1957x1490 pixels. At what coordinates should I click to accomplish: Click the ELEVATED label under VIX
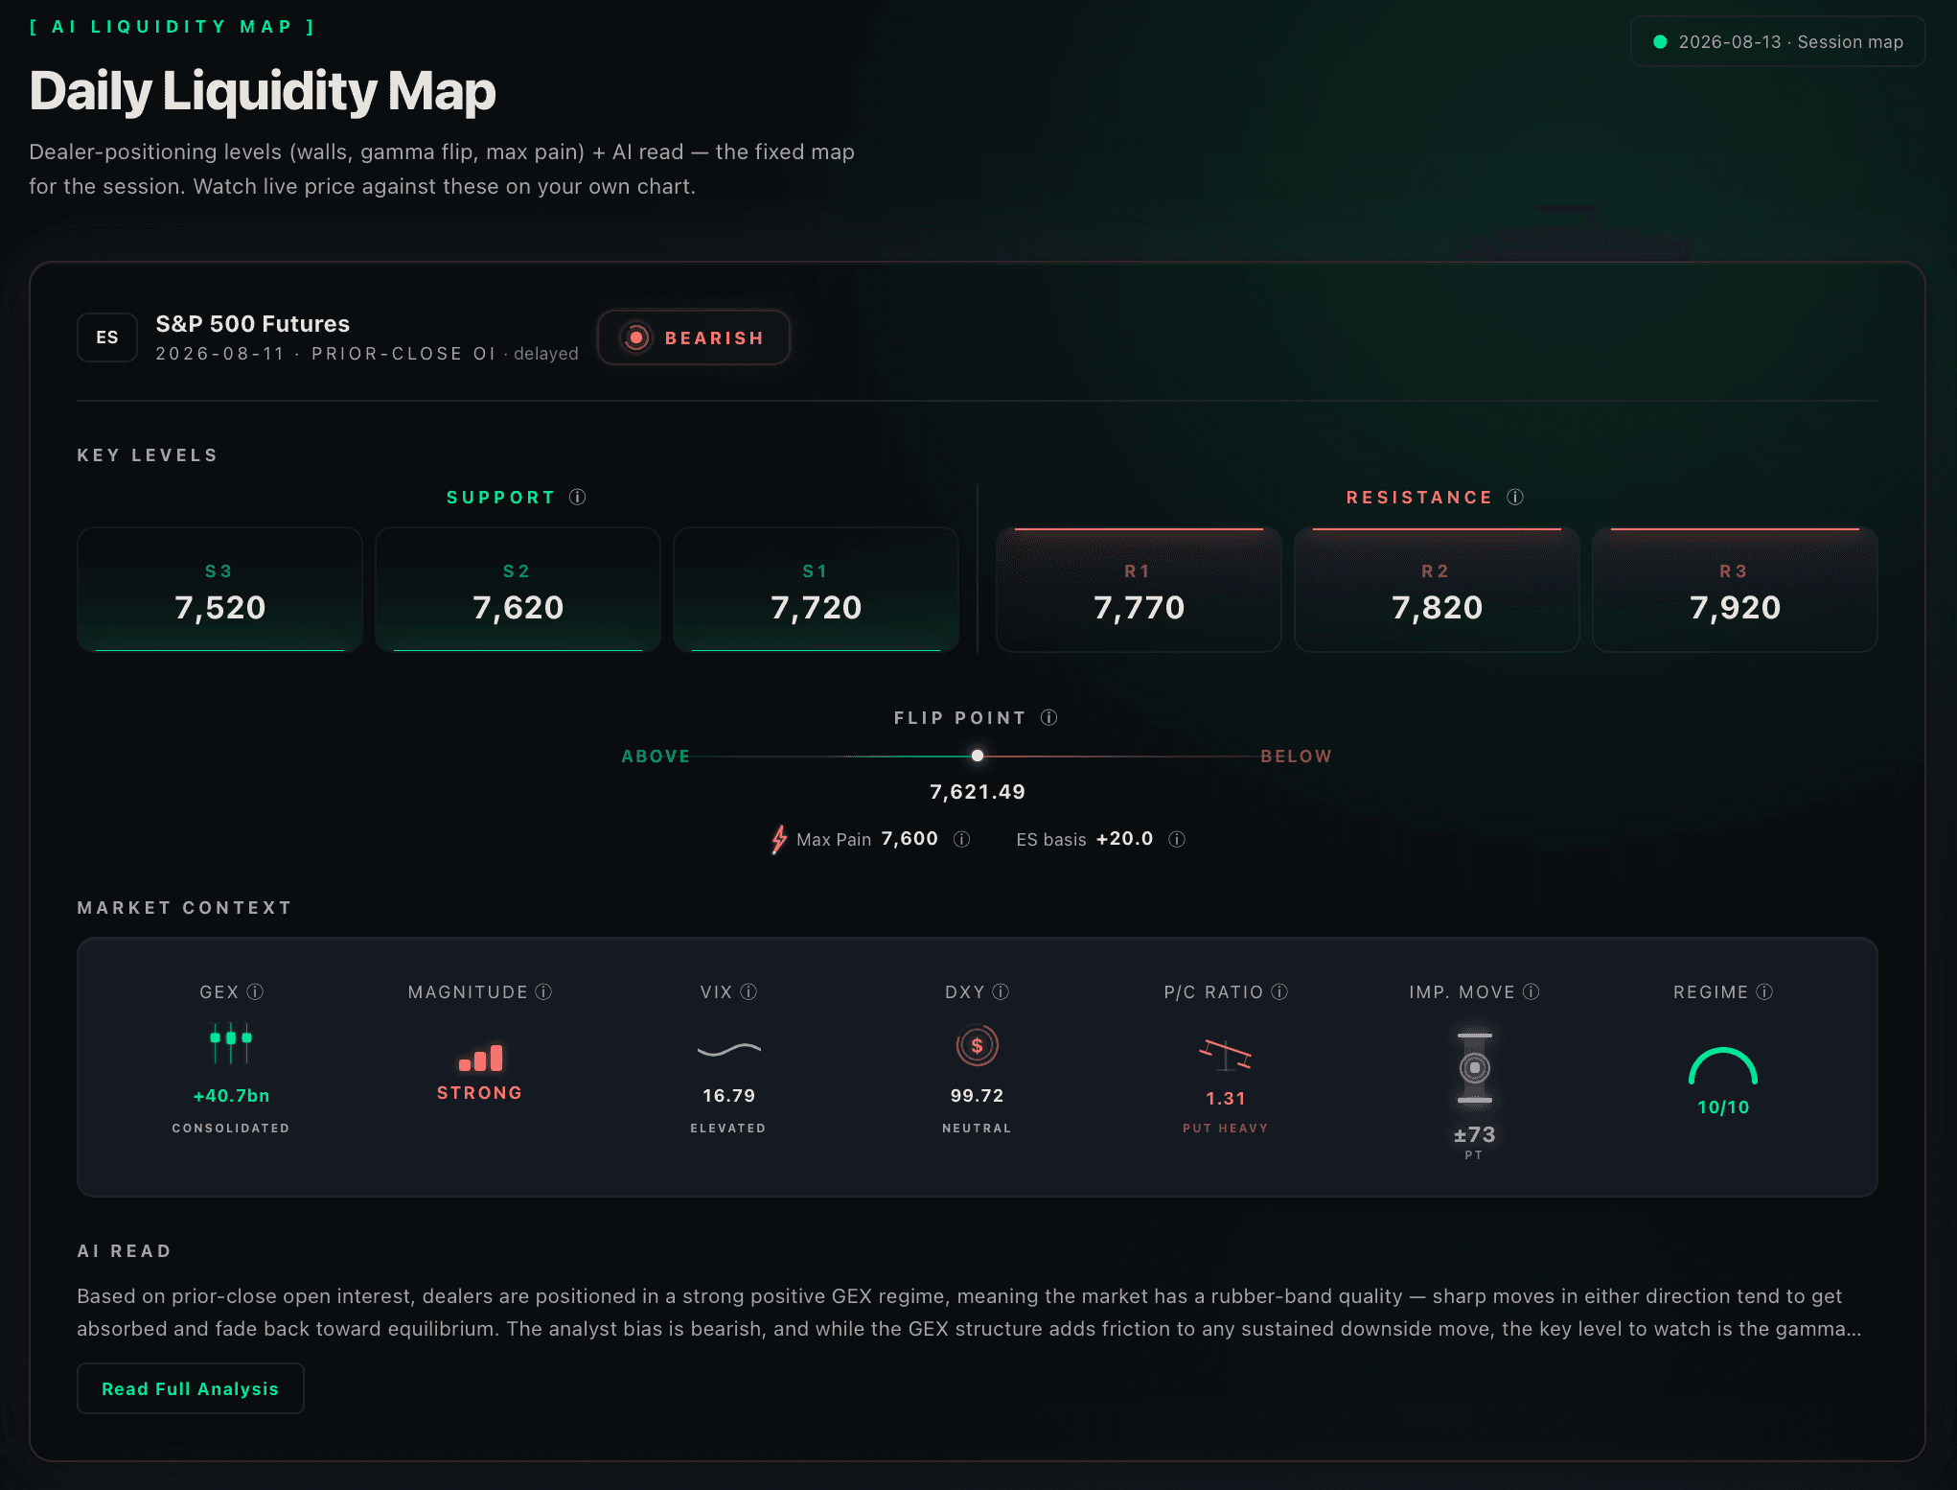(x=728, y=1129)
